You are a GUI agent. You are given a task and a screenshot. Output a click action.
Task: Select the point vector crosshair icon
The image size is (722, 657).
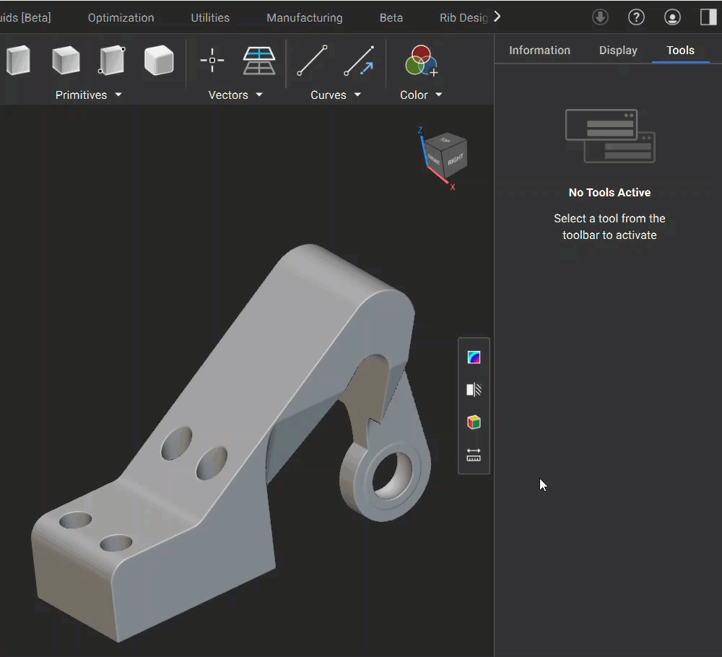(x=212, y=61)
